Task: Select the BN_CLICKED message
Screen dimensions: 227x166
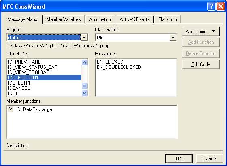Action: (x=110, y=62)
